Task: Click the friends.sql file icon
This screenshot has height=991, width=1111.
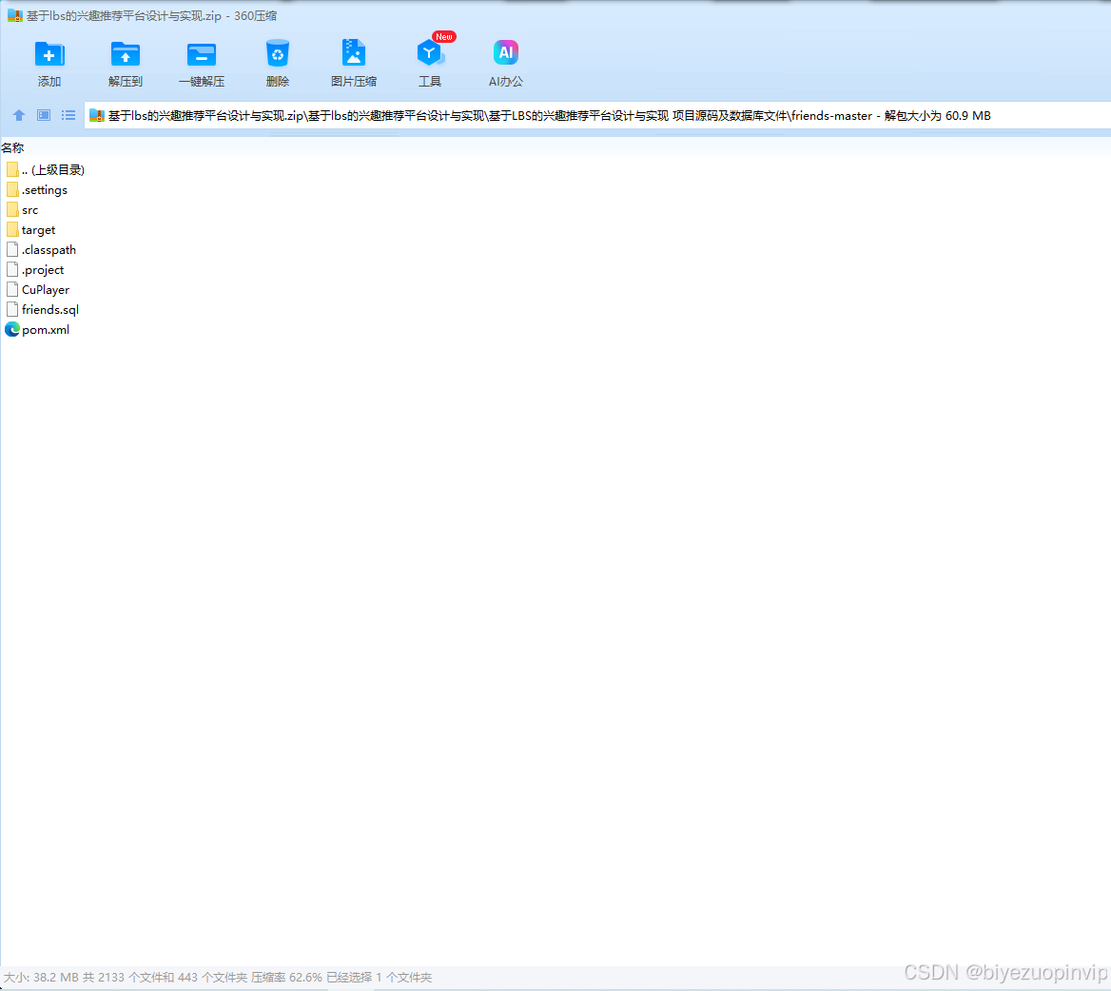Action: 12,309
